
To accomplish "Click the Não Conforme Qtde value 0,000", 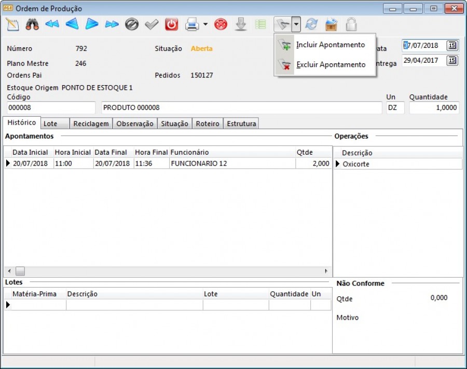I will click(x=439, y=298).
